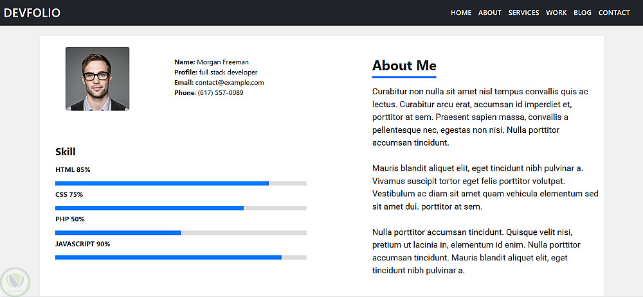Go to the ABOUT section
643x297 pixels.
(x=490, y=13)
